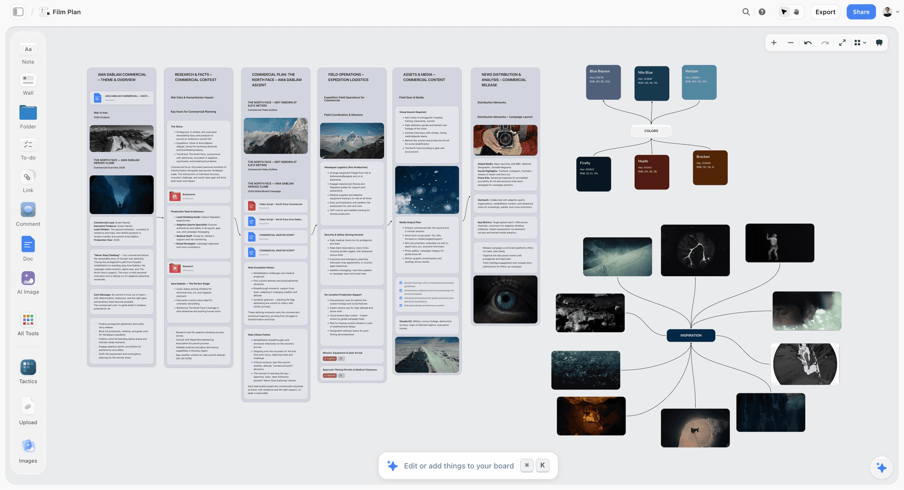Toggle the left sidebar panel

[x=18, y=12]
